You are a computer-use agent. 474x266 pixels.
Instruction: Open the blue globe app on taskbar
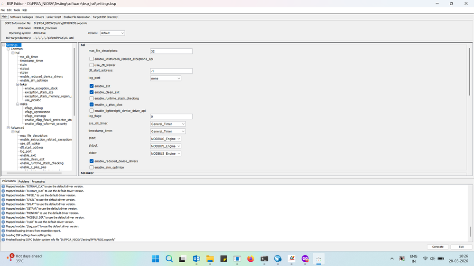(x=278, y=259)
